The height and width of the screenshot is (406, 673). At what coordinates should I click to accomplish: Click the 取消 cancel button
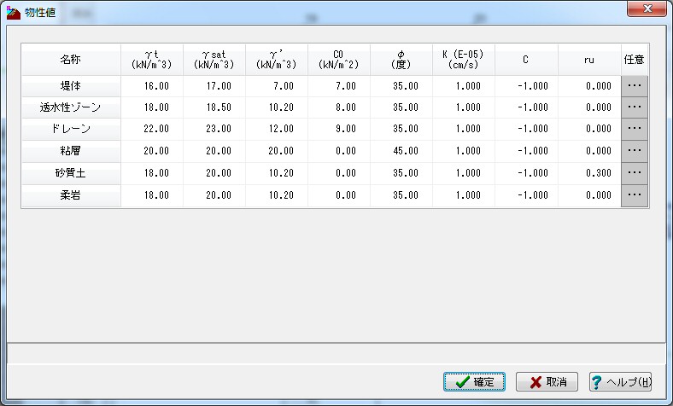click(547, 381)
